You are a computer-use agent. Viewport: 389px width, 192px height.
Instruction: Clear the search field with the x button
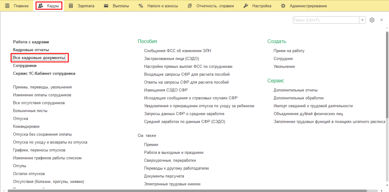pos(362,20)
